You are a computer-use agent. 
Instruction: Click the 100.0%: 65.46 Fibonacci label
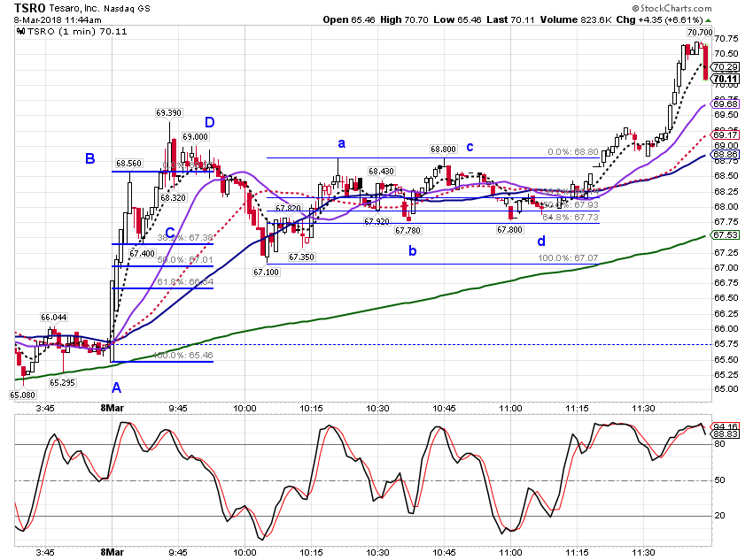pos(182,356)
